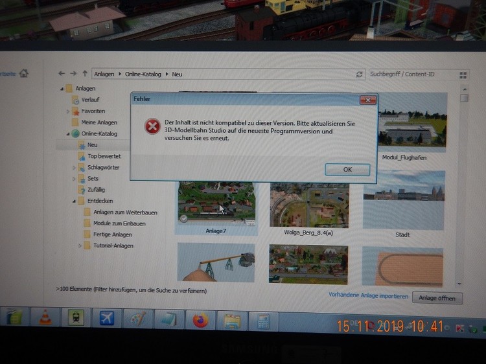
Task: Select Verlauf in the tree
Action: [x=90, y=100]
